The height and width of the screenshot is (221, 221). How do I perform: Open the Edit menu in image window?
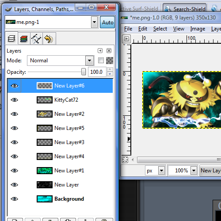143,29
